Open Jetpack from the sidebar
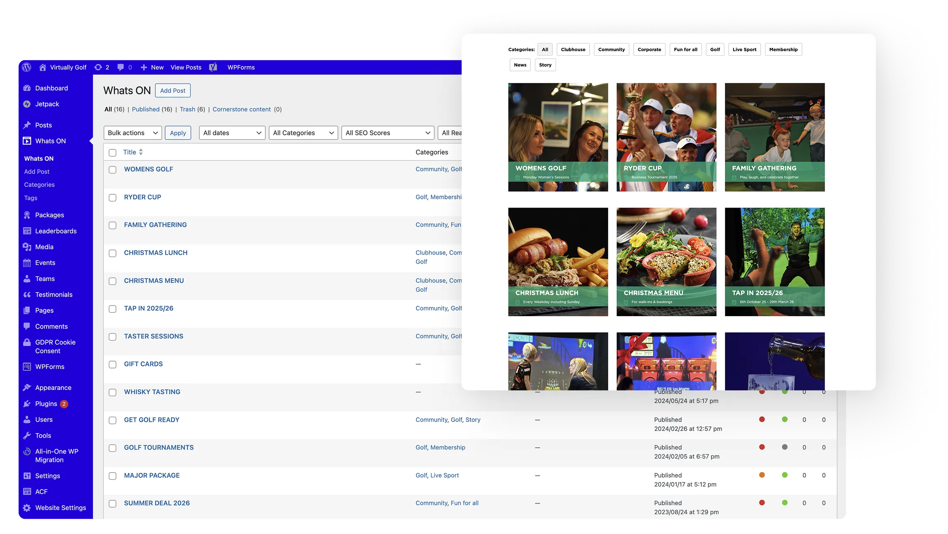This screenshot has height=534, width=948. coord(47,104)
